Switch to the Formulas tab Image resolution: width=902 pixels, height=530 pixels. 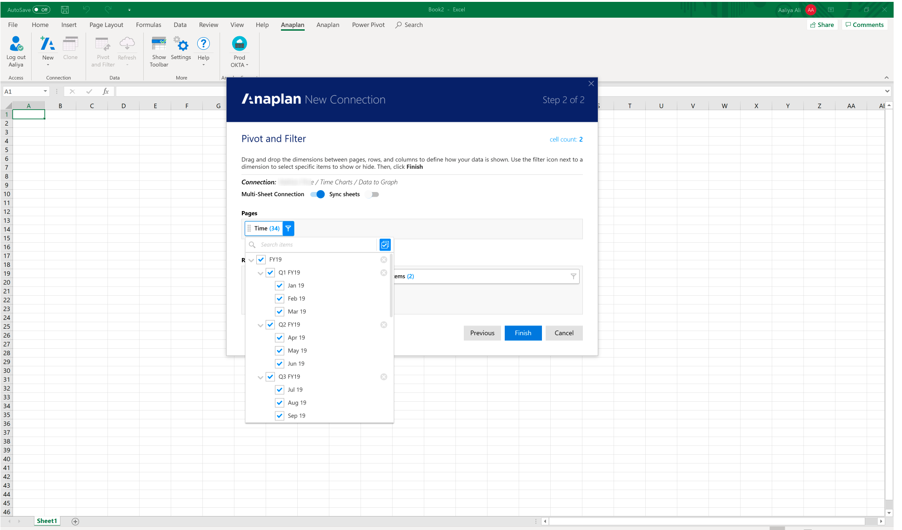148,25
